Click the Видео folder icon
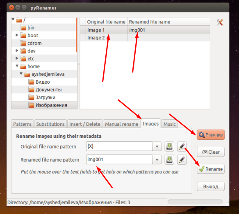The image size is (239, 214). tap(31, 82)
